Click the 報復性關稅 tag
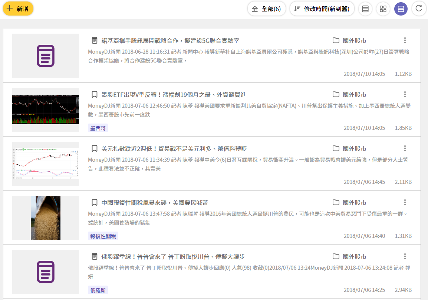The width and height of the screenshot is (428, 300). (x=103, y=236)
